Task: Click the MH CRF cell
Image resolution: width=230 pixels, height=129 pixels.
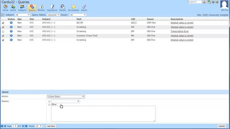Action: (132, 36)
